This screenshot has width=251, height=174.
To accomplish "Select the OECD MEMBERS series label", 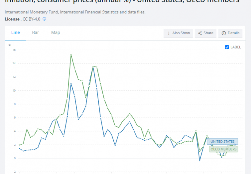I will click(223, 149).
